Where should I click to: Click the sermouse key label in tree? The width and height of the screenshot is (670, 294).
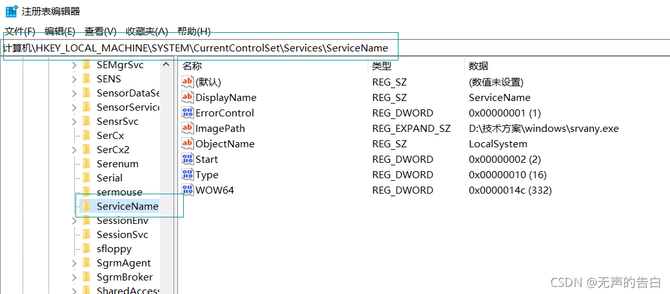point(119,192)
